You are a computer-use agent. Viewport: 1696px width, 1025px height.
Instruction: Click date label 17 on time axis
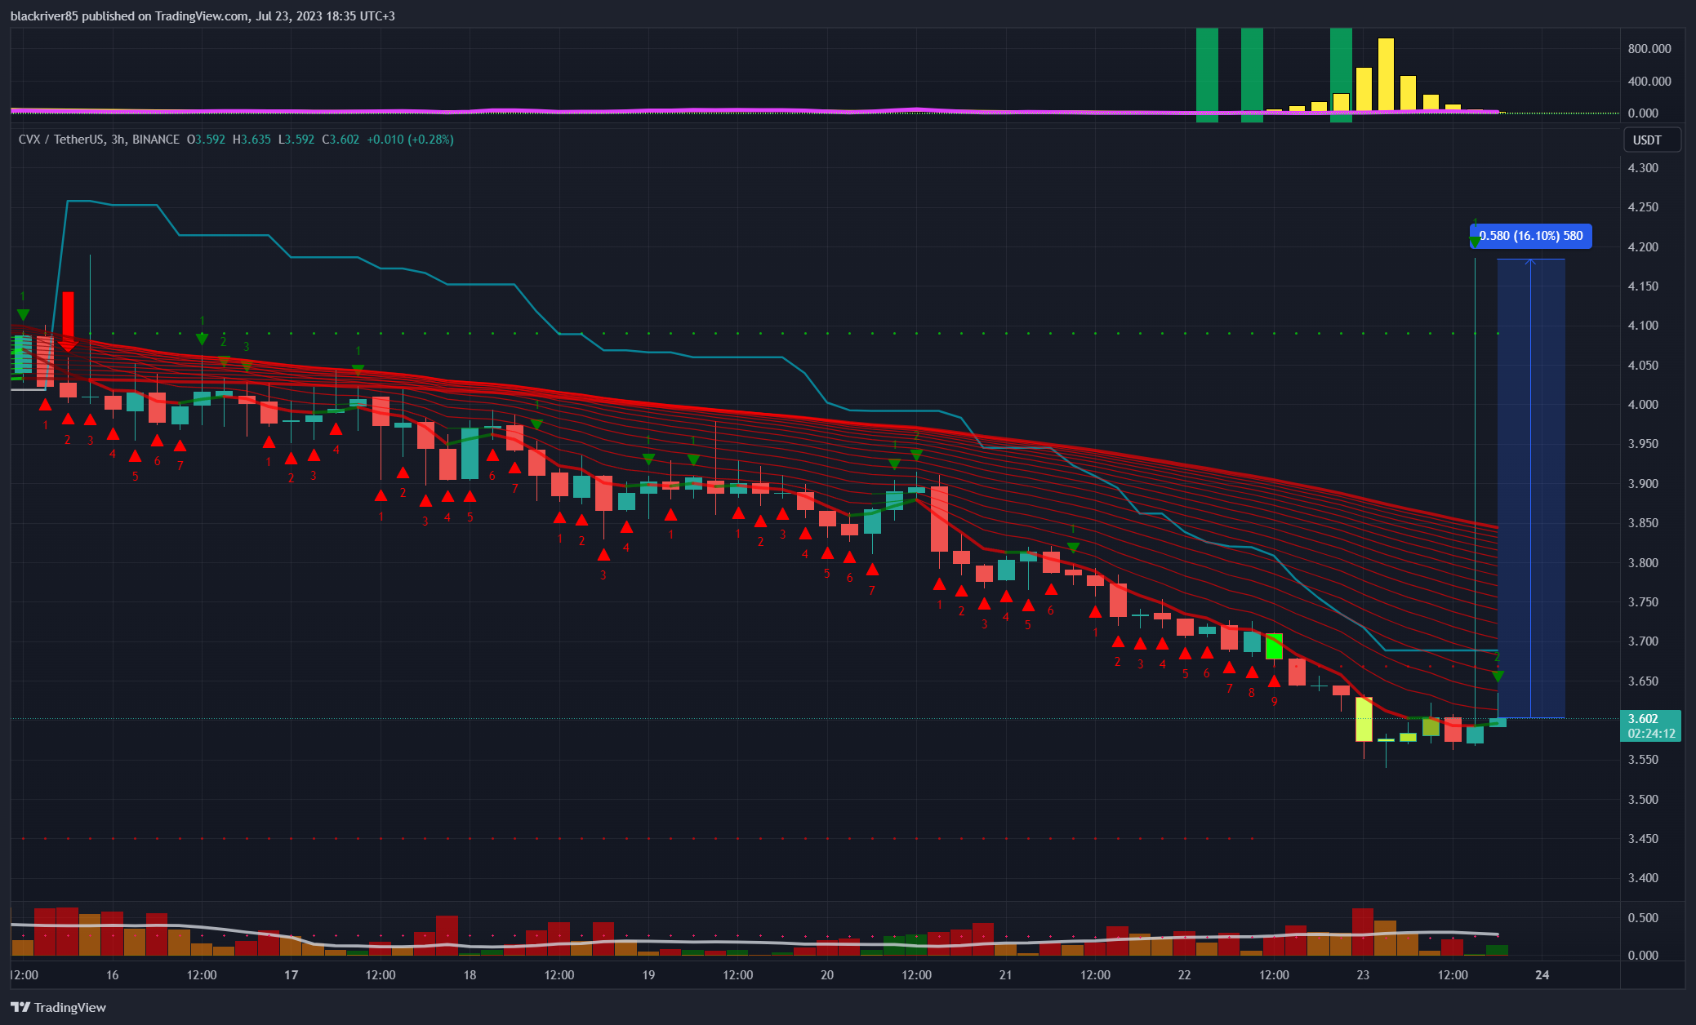point(291,975)
